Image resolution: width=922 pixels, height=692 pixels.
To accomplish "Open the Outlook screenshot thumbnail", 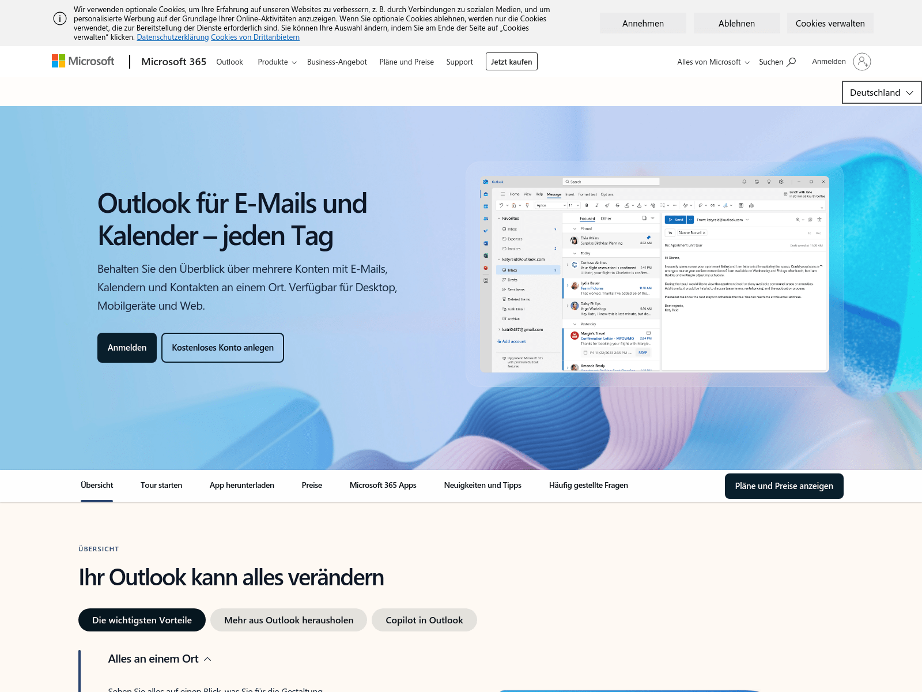I will coord(655,274).
